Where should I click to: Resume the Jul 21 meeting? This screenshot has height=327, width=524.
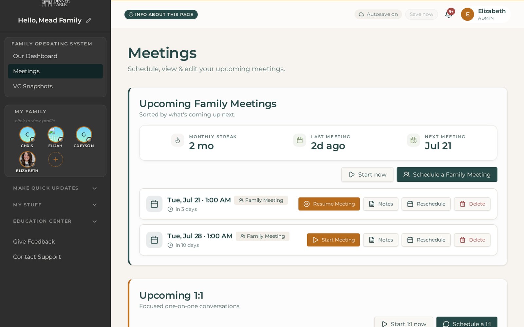pyautogui.click(x=329, y=204)
